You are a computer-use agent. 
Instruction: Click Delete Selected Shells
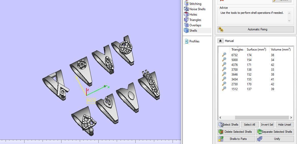pyautogui.click(x=236, y=132)
